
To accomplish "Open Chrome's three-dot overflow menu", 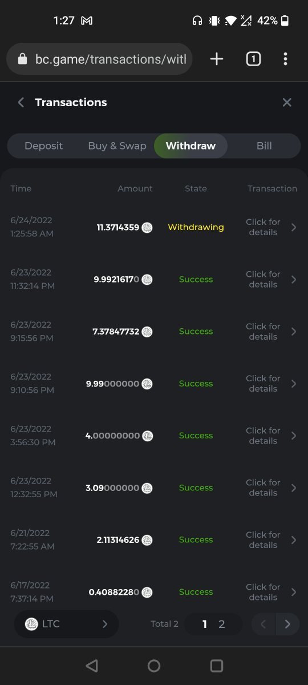I will (x=285, y=59).
